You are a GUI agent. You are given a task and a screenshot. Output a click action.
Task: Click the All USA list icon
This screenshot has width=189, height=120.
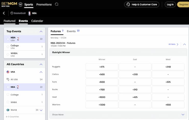pos(8,79)
